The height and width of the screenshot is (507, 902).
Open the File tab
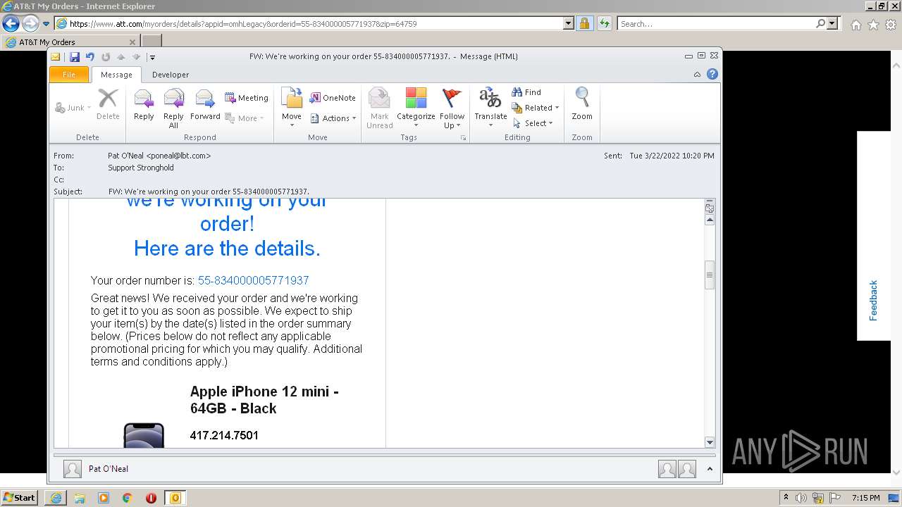(x=69, y=75)
